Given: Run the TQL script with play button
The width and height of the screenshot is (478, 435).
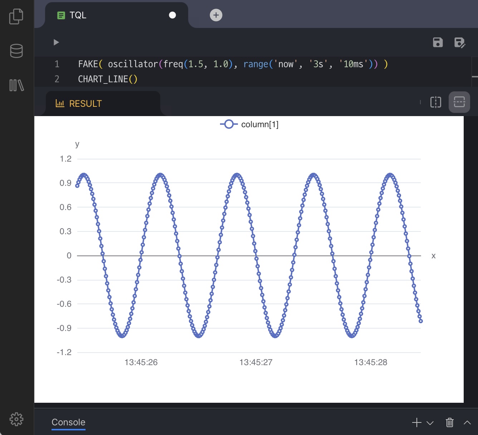Looking at the screenshot, I should (56, 42).
